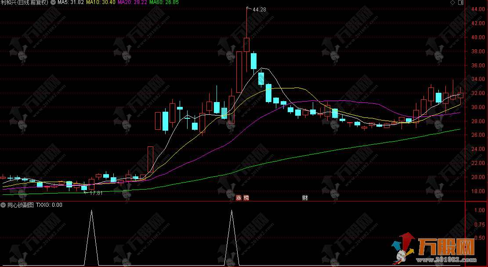Click the 44.28 high price annotation
488x267 pixels.
point(259,10)
